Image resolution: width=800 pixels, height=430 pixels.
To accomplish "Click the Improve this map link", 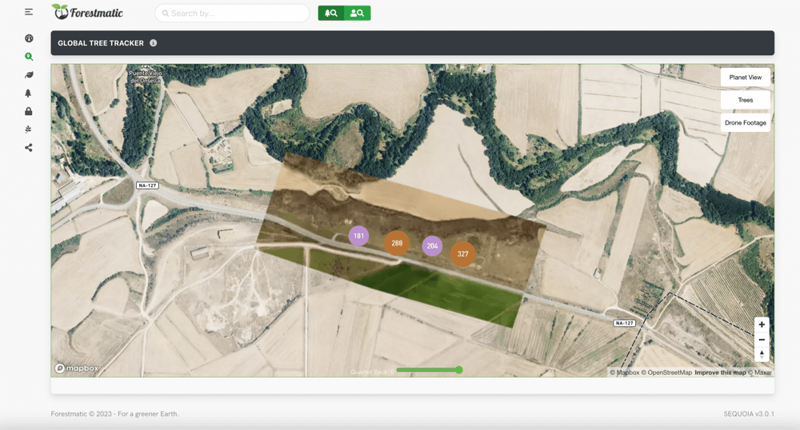I will coord(720,372).
